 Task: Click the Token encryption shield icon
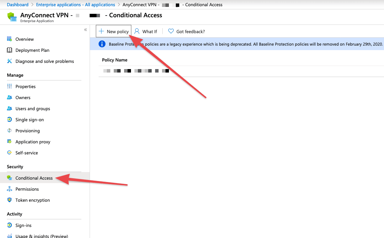[9, 200]
